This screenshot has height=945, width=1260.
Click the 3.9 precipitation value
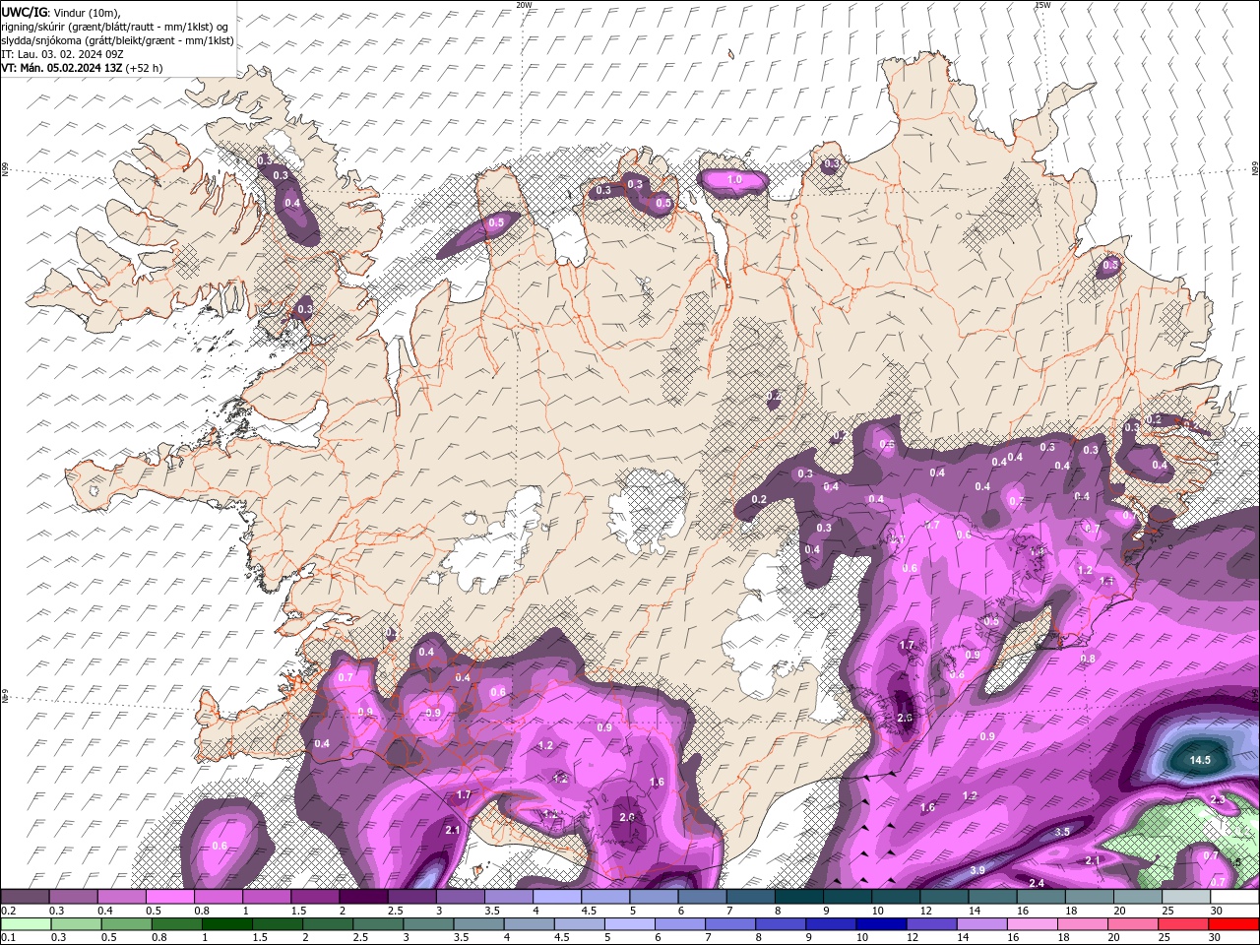point(977,870)
